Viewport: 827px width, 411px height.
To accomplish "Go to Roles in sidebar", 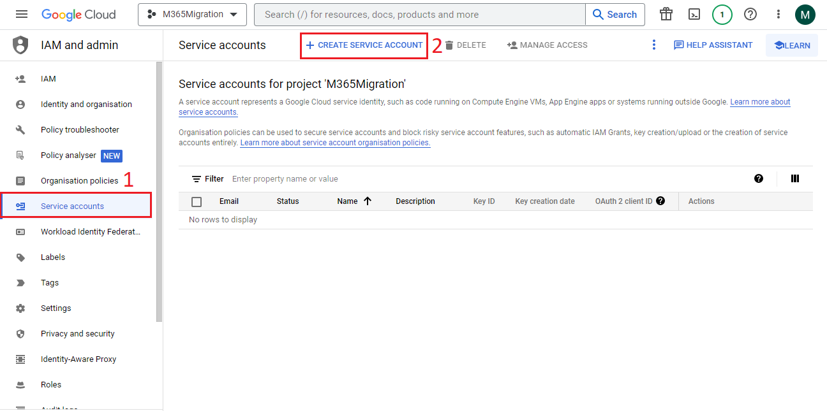I will pos(51,384).
